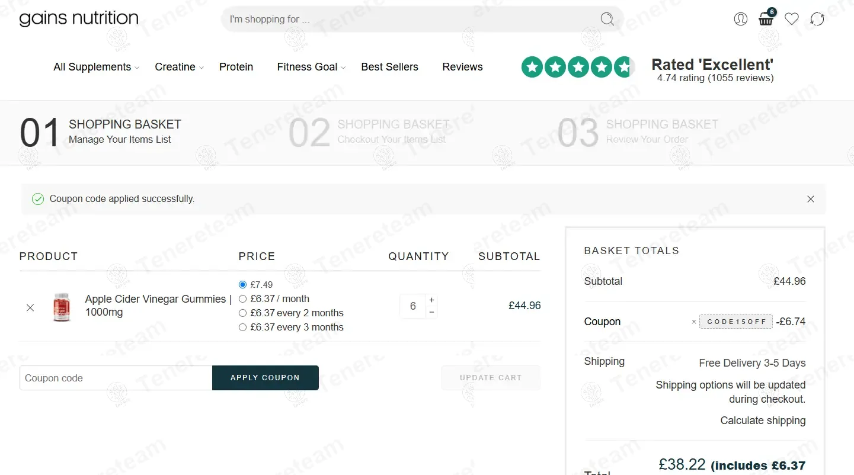
Task: Select the £7.49 one-time purchase option
Action: click(242, 285)
